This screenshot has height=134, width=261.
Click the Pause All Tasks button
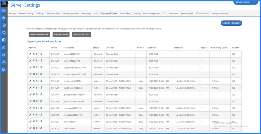[61, 35]
